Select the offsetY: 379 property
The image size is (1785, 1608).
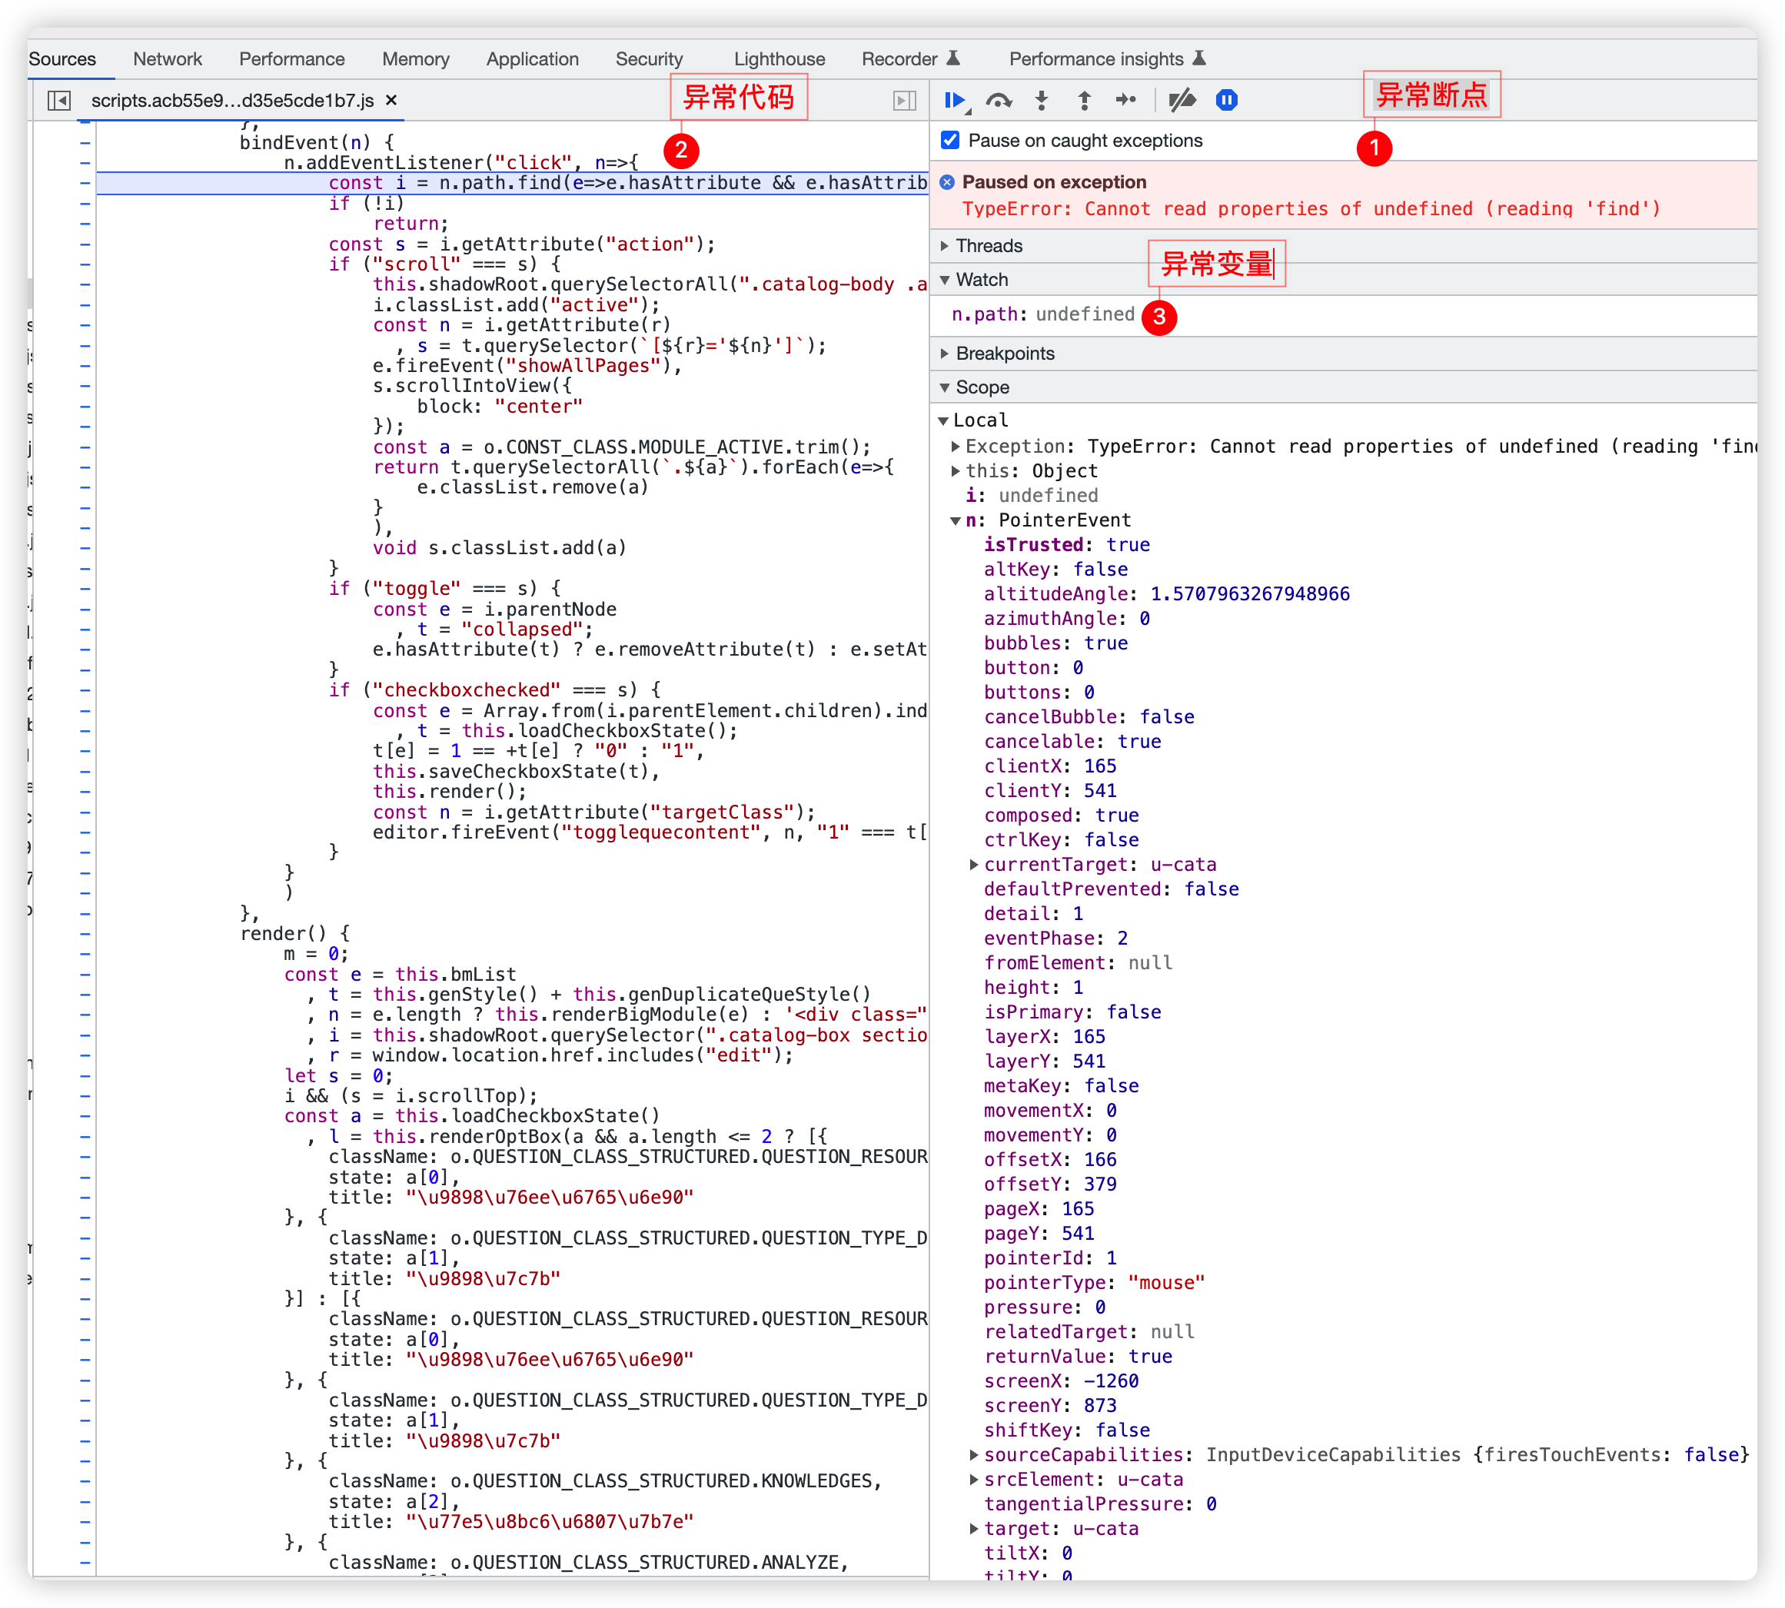tap(1050, 1184)
